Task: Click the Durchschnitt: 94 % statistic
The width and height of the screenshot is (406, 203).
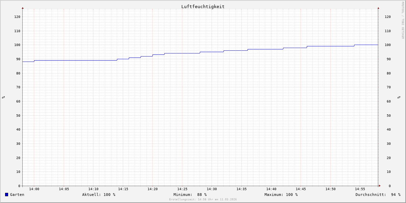Action: 378,195
